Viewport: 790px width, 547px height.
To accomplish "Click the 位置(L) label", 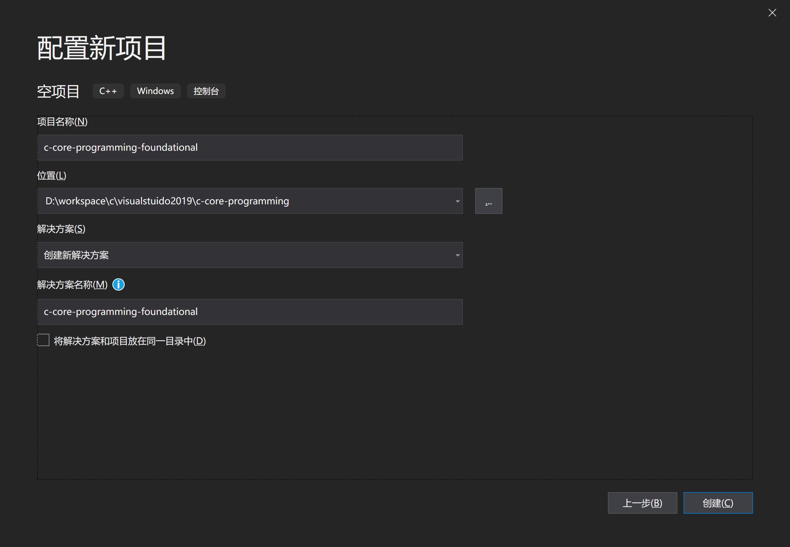I will (x=52, y=175).
